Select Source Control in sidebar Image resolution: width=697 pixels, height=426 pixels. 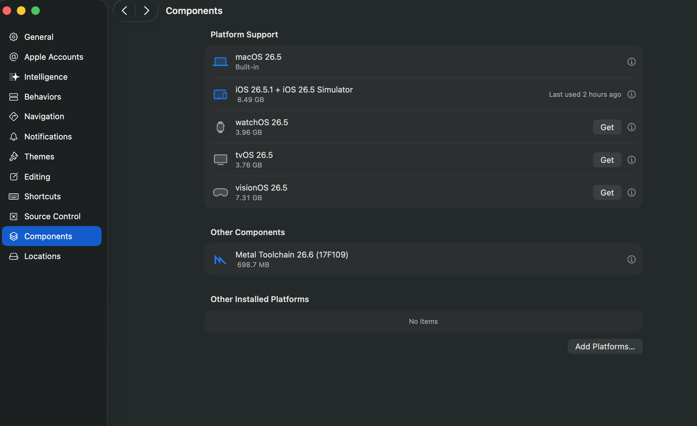[52, 216]
